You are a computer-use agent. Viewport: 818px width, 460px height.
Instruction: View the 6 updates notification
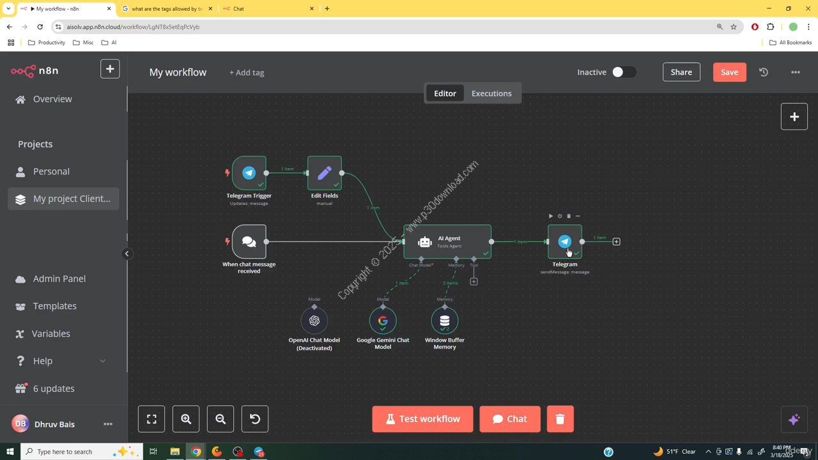45,388
